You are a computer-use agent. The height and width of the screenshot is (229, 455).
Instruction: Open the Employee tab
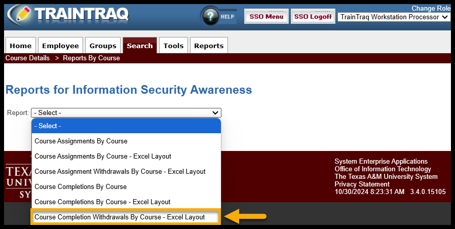click(x=60, y=46)
